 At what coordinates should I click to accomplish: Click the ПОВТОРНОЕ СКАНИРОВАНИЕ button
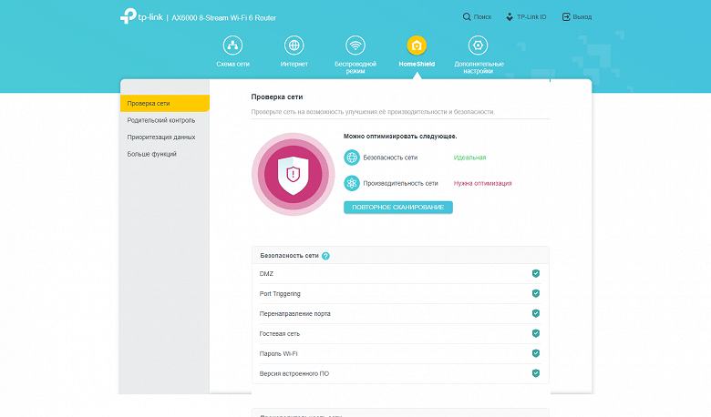pyautogui.click(x=398, y=208)
